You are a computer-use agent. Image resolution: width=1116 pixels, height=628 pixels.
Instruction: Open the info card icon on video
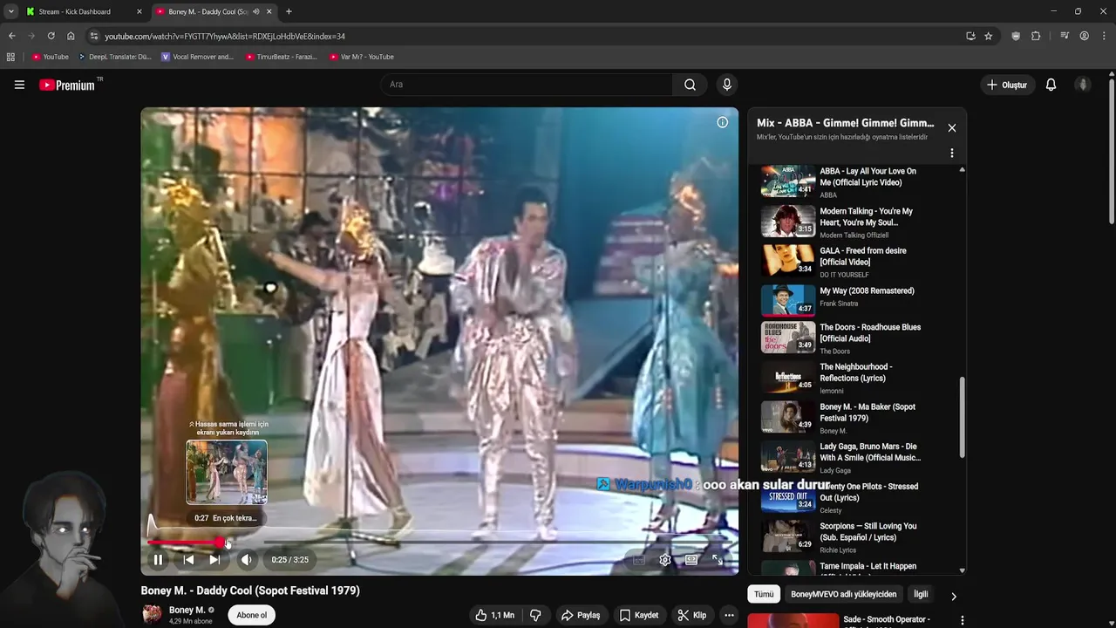pos(722,122)
